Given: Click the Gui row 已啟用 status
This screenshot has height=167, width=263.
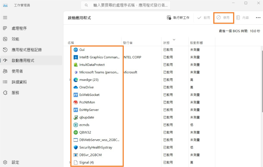Looking at the screenshot, I should coord(168,49).
